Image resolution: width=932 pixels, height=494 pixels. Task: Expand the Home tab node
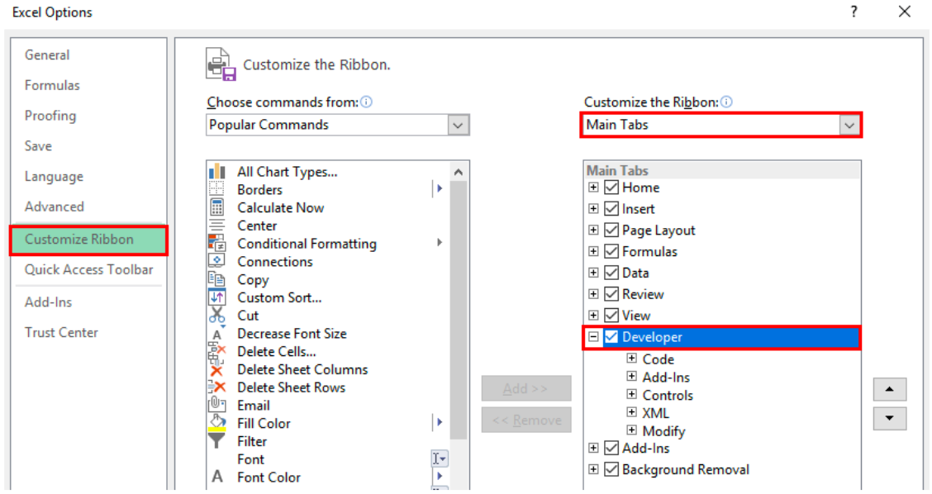pyautogui.click(x=593, y=188)
